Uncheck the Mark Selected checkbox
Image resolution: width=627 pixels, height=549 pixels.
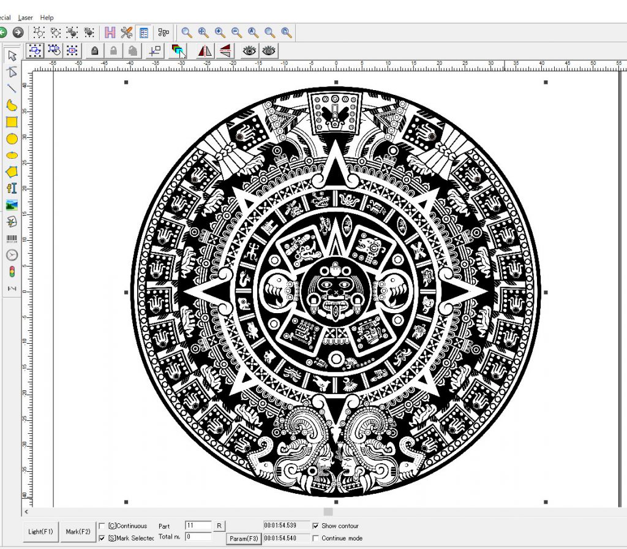102,538
